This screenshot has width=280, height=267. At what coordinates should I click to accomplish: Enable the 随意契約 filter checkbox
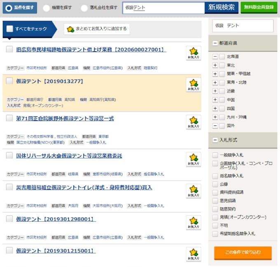pos(215,209)
